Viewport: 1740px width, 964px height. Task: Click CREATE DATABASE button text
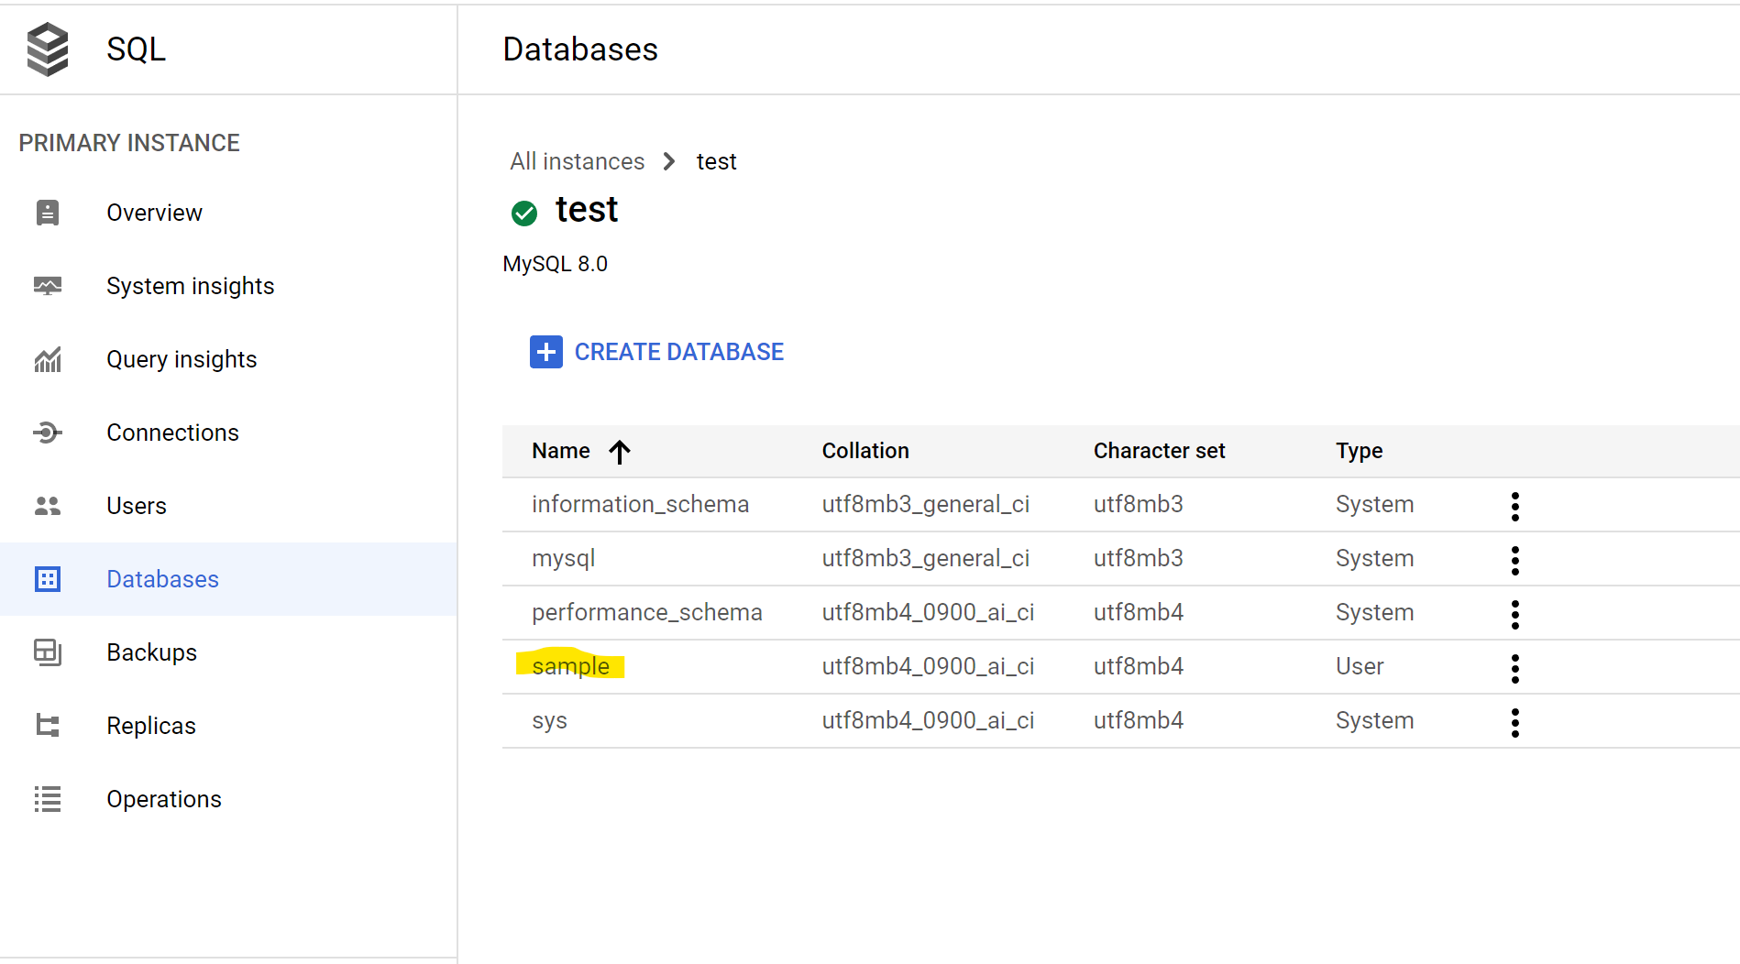(679, 352)
